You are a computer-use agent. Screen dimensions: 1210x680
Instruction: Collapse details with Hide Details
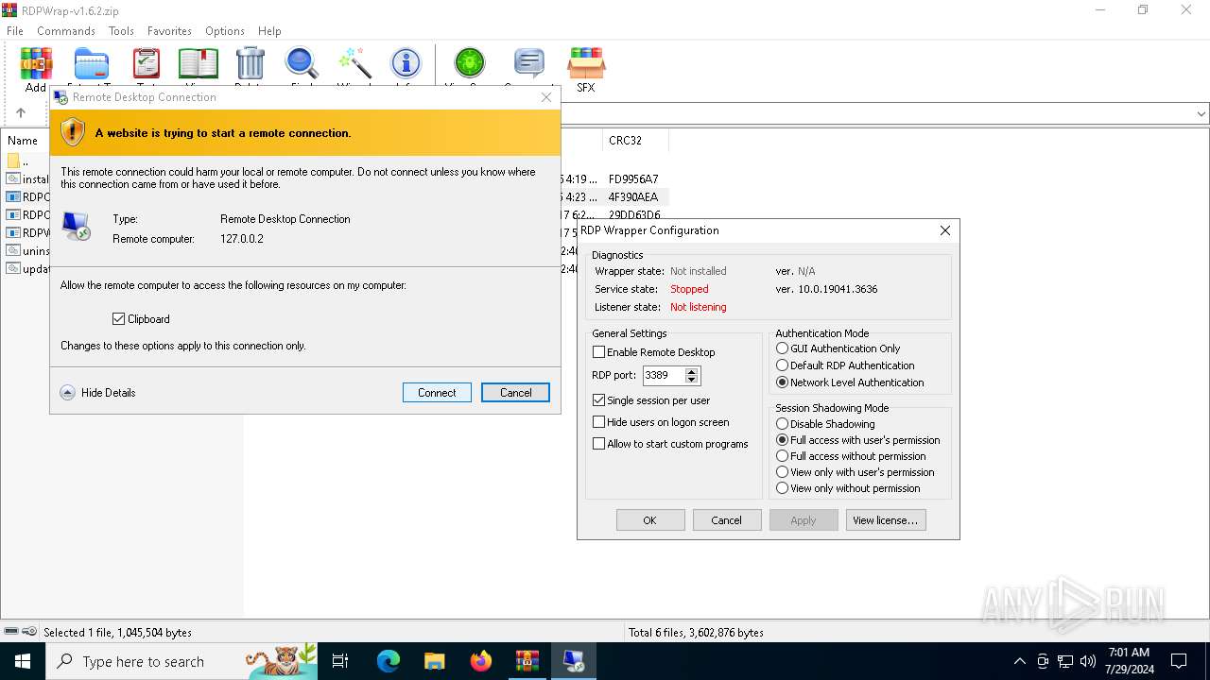97,393
